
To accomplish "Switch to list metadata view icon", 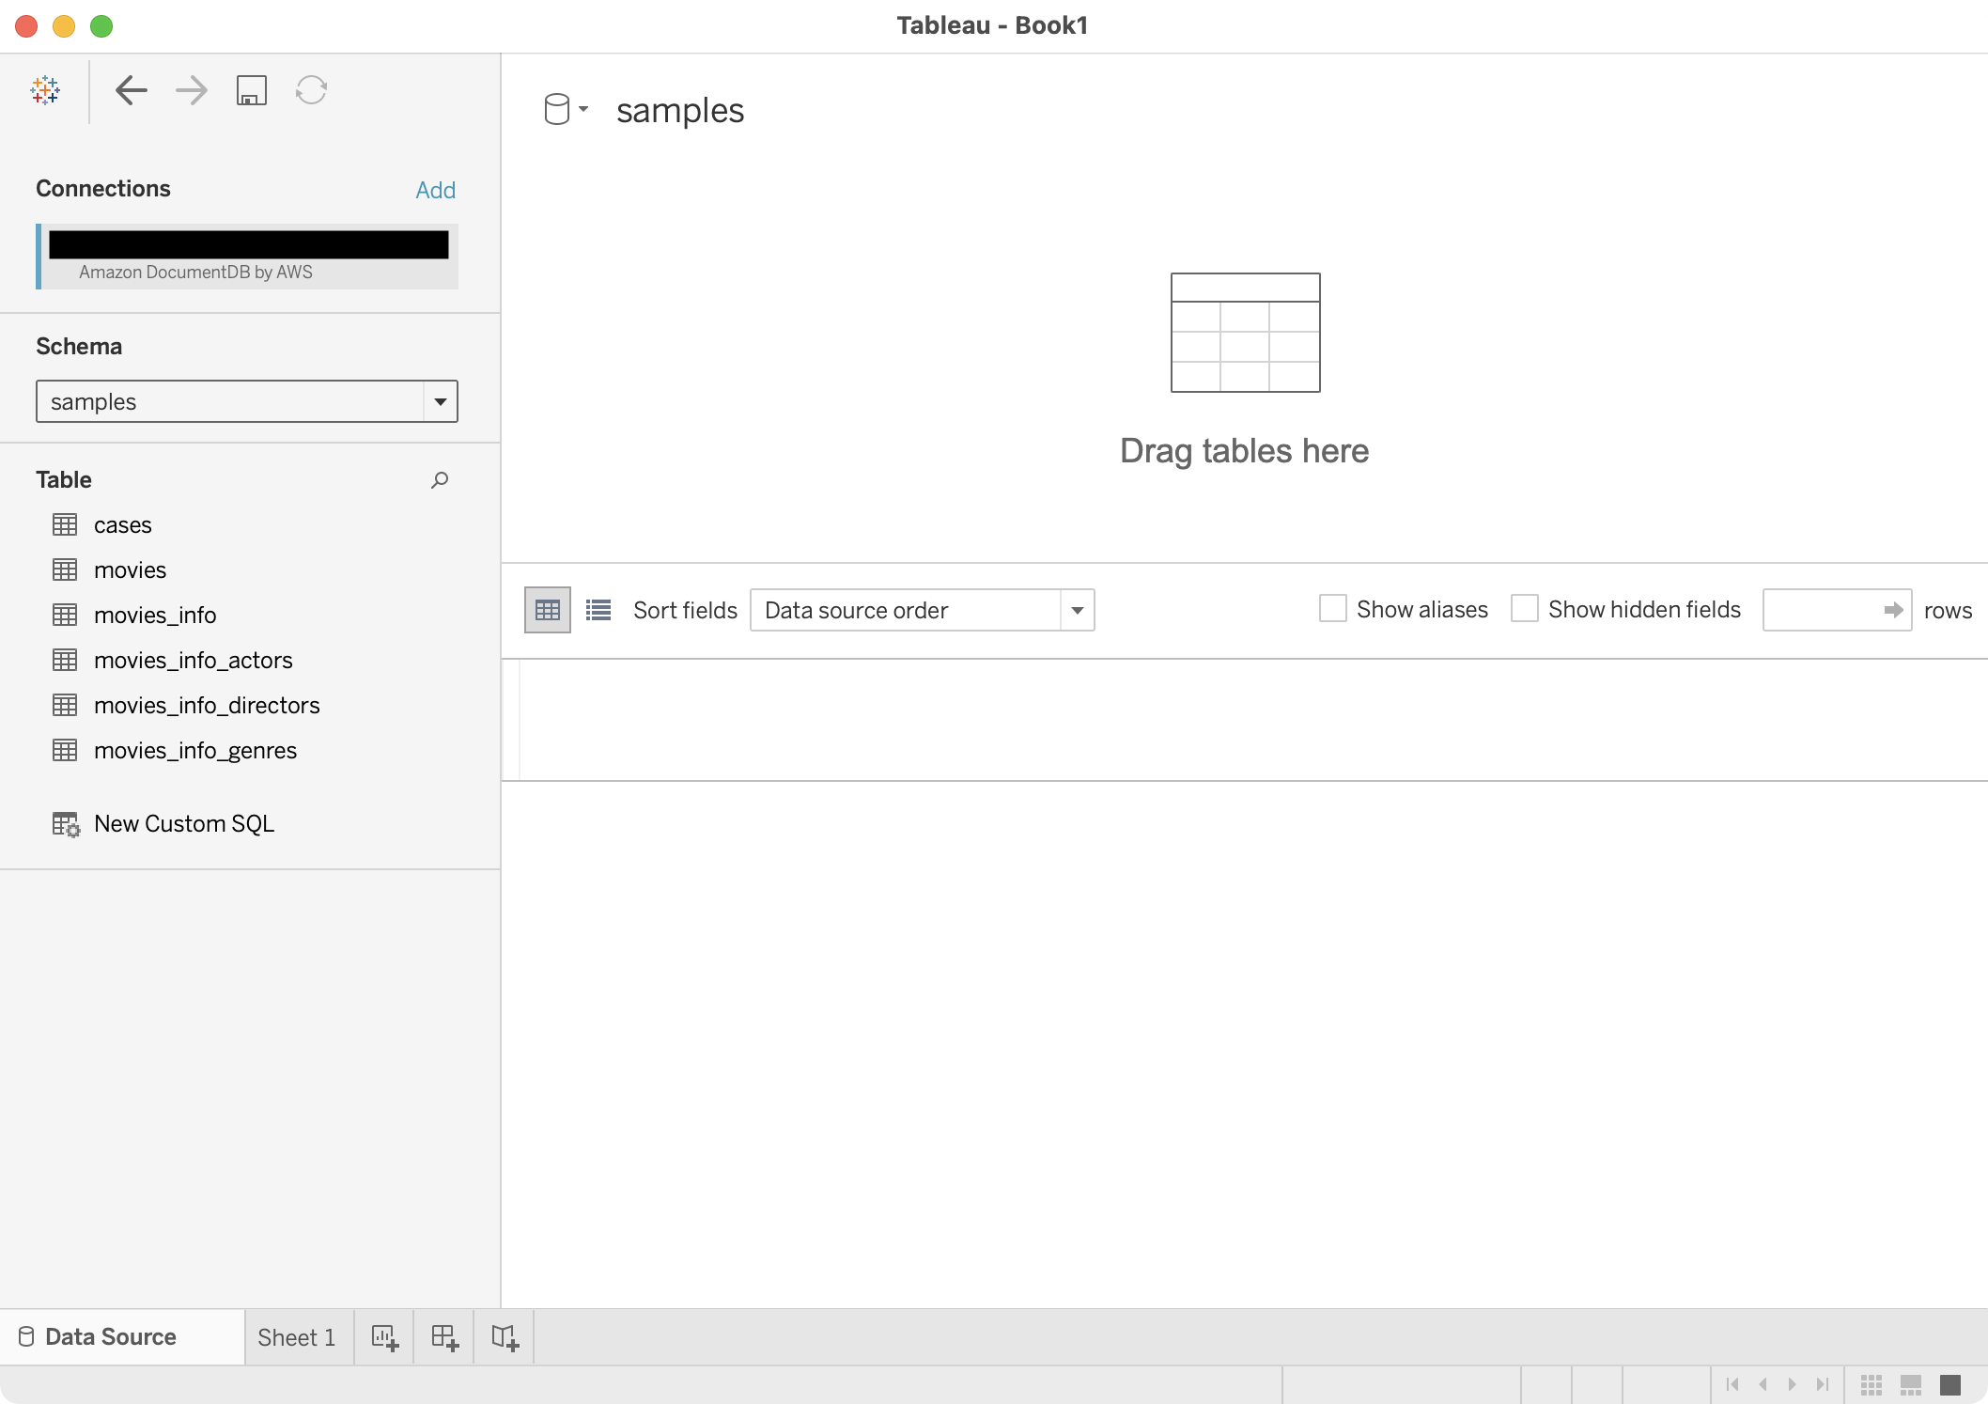I will 598,610.
